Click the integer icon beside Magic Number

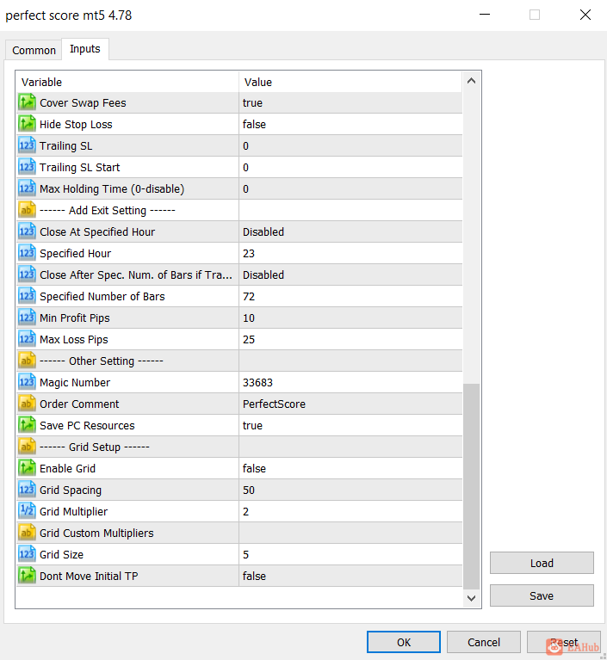pos(27,382)
